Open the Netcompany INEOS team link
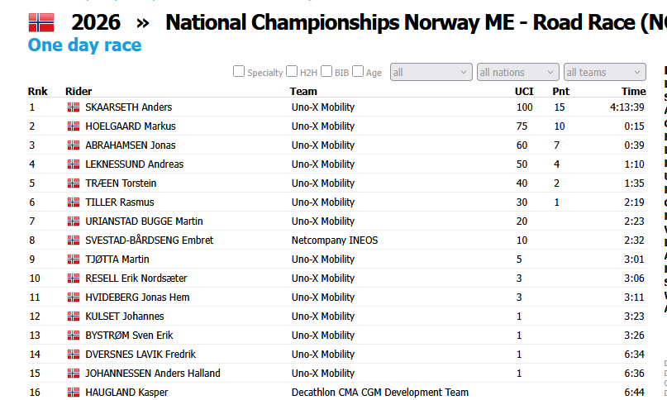This screenshot has height=400, width=667. pos(335,240)
